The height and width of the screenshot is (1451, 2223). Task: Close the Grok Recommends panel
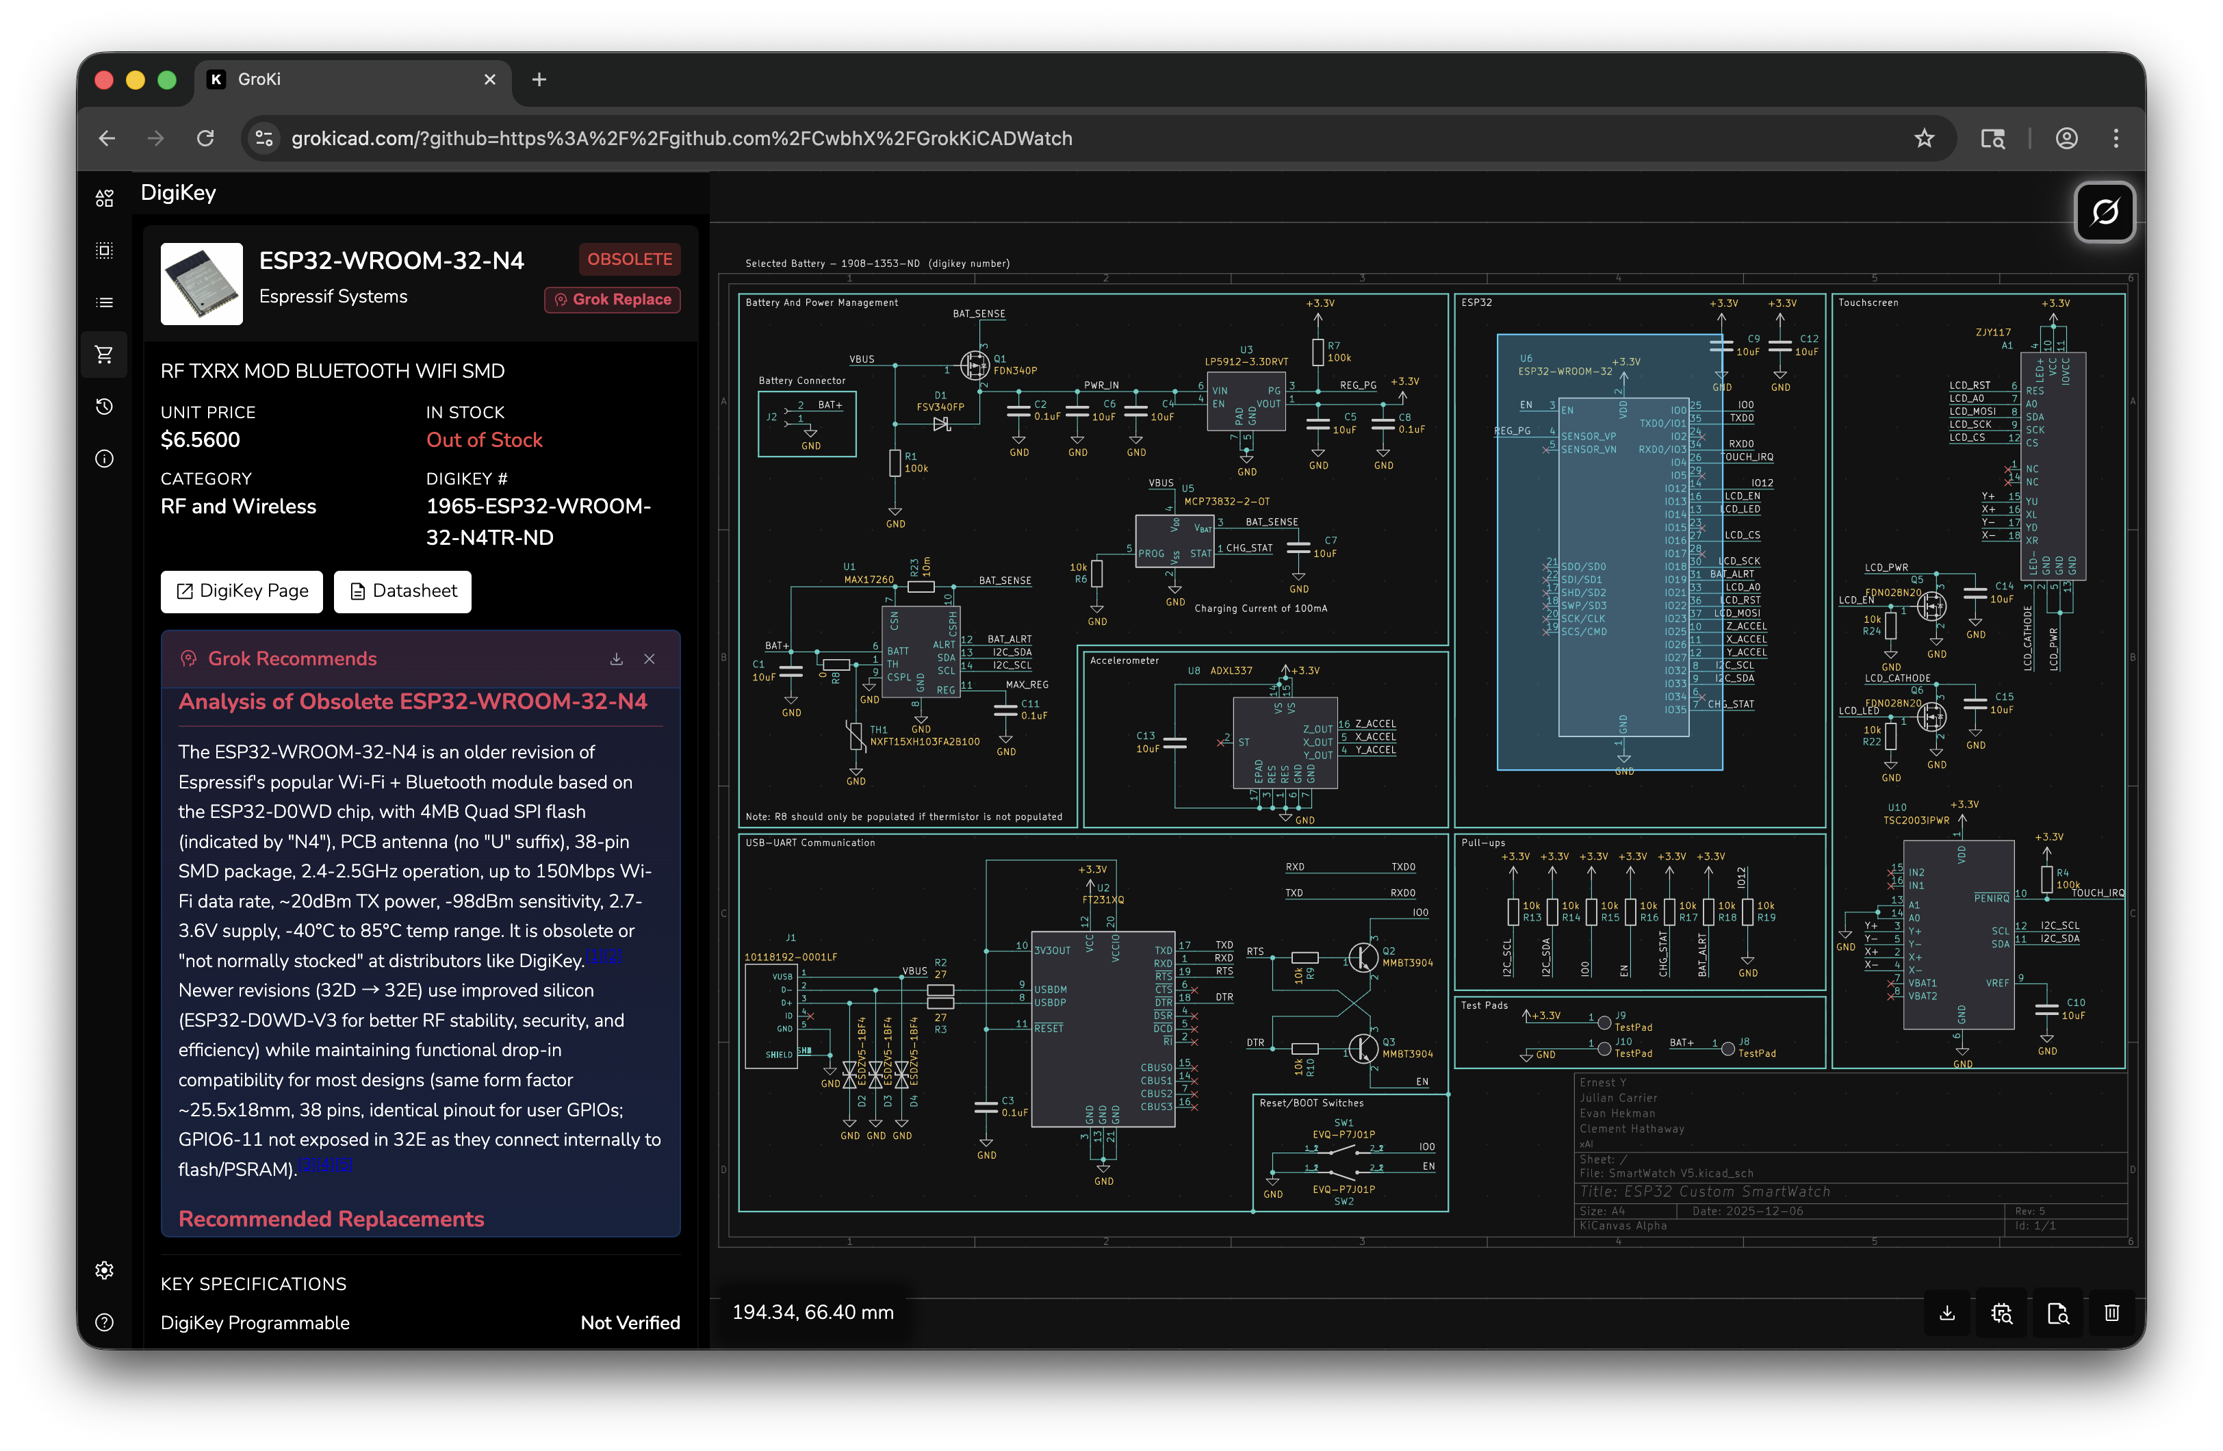[x=650, y=658]
